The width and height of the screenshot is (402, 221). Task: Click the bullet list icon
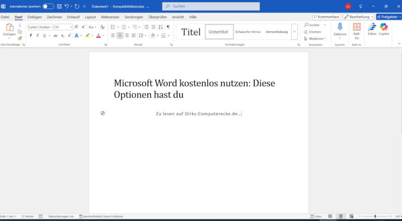click(x=113, y=27)
